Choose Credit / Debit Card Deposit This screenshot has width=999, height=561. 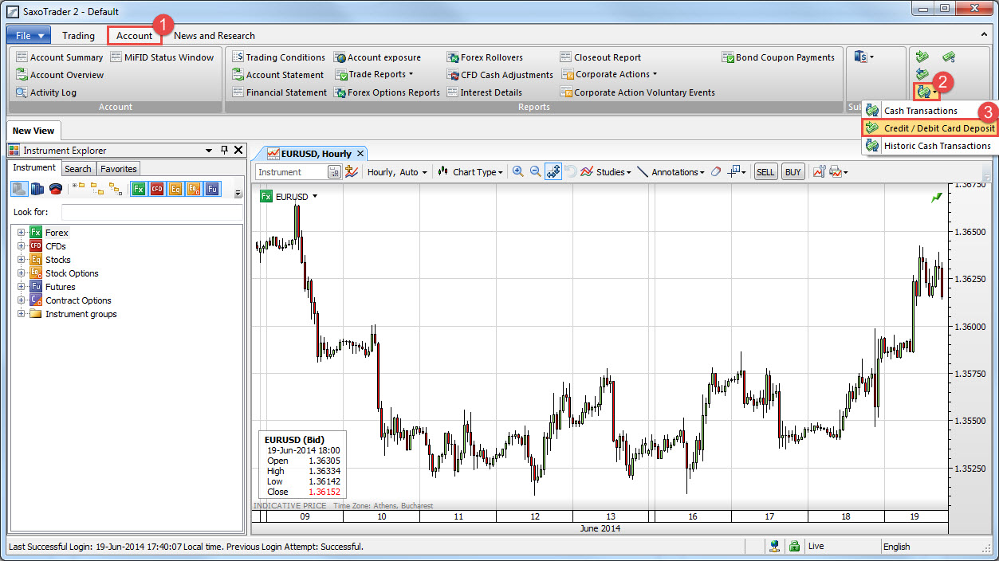[x=929, y=128]
